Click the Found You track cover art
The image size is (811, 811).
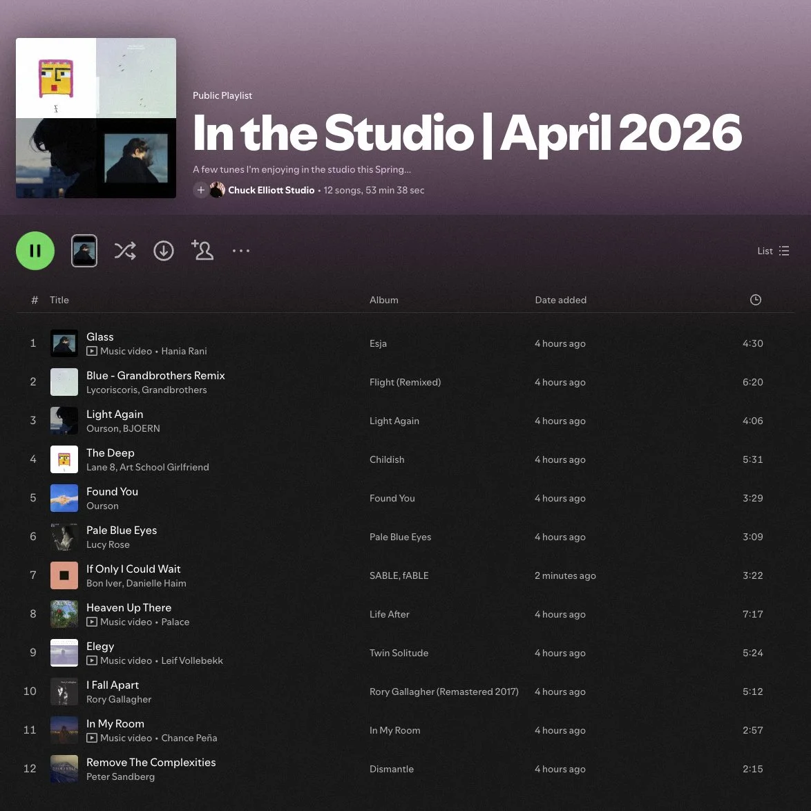64,498
